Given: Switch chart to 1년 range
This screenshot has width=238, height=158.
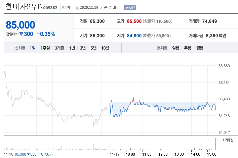Looking at the screenshot, I should coord(72,48).
